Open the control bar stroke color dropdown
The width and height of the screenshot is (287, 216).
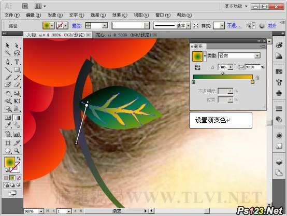[x=66, y=25]
